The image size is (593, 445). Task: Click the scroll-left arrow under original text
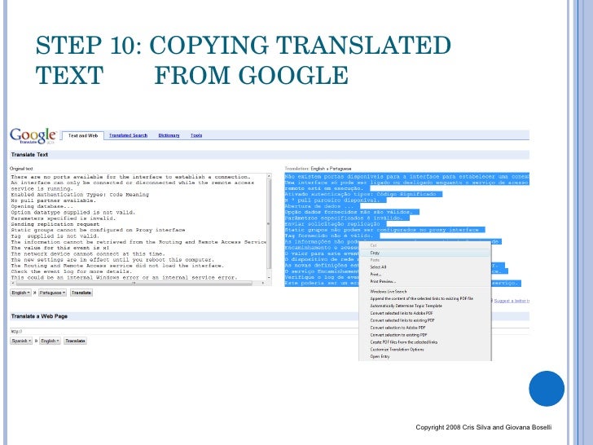click(x=13, y=283)
